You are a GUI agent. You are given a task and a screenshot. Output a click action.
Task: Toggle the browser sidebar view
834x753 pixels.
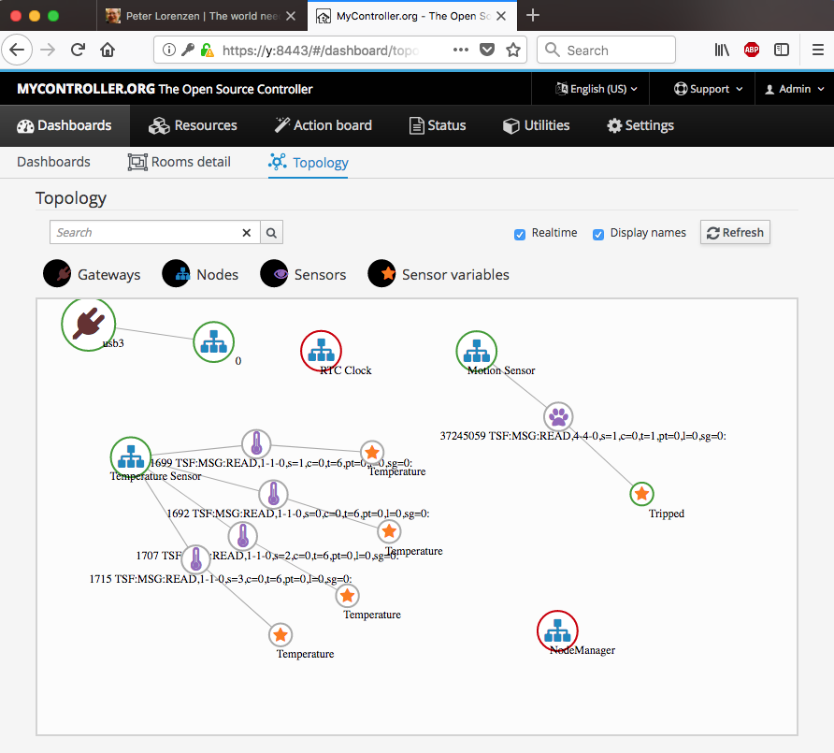[x=782, y=50]
